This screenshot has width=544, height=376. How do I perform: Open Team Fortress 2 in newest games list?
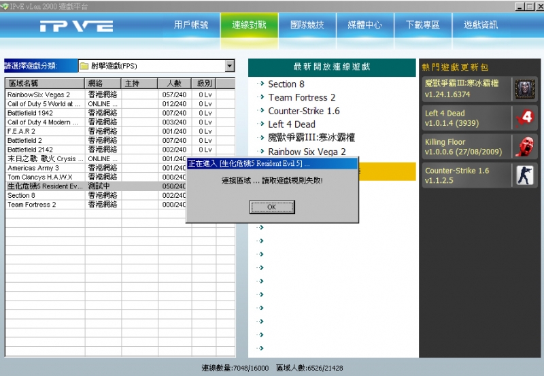(301, 97)
